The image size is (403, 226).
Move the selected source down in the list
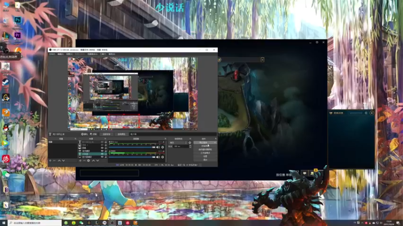point(98,161)
